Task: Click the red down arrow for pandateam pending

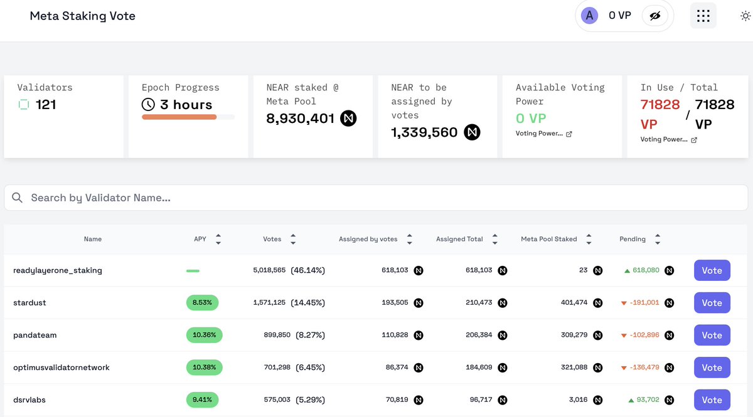Action: click(x=624, y=335)
